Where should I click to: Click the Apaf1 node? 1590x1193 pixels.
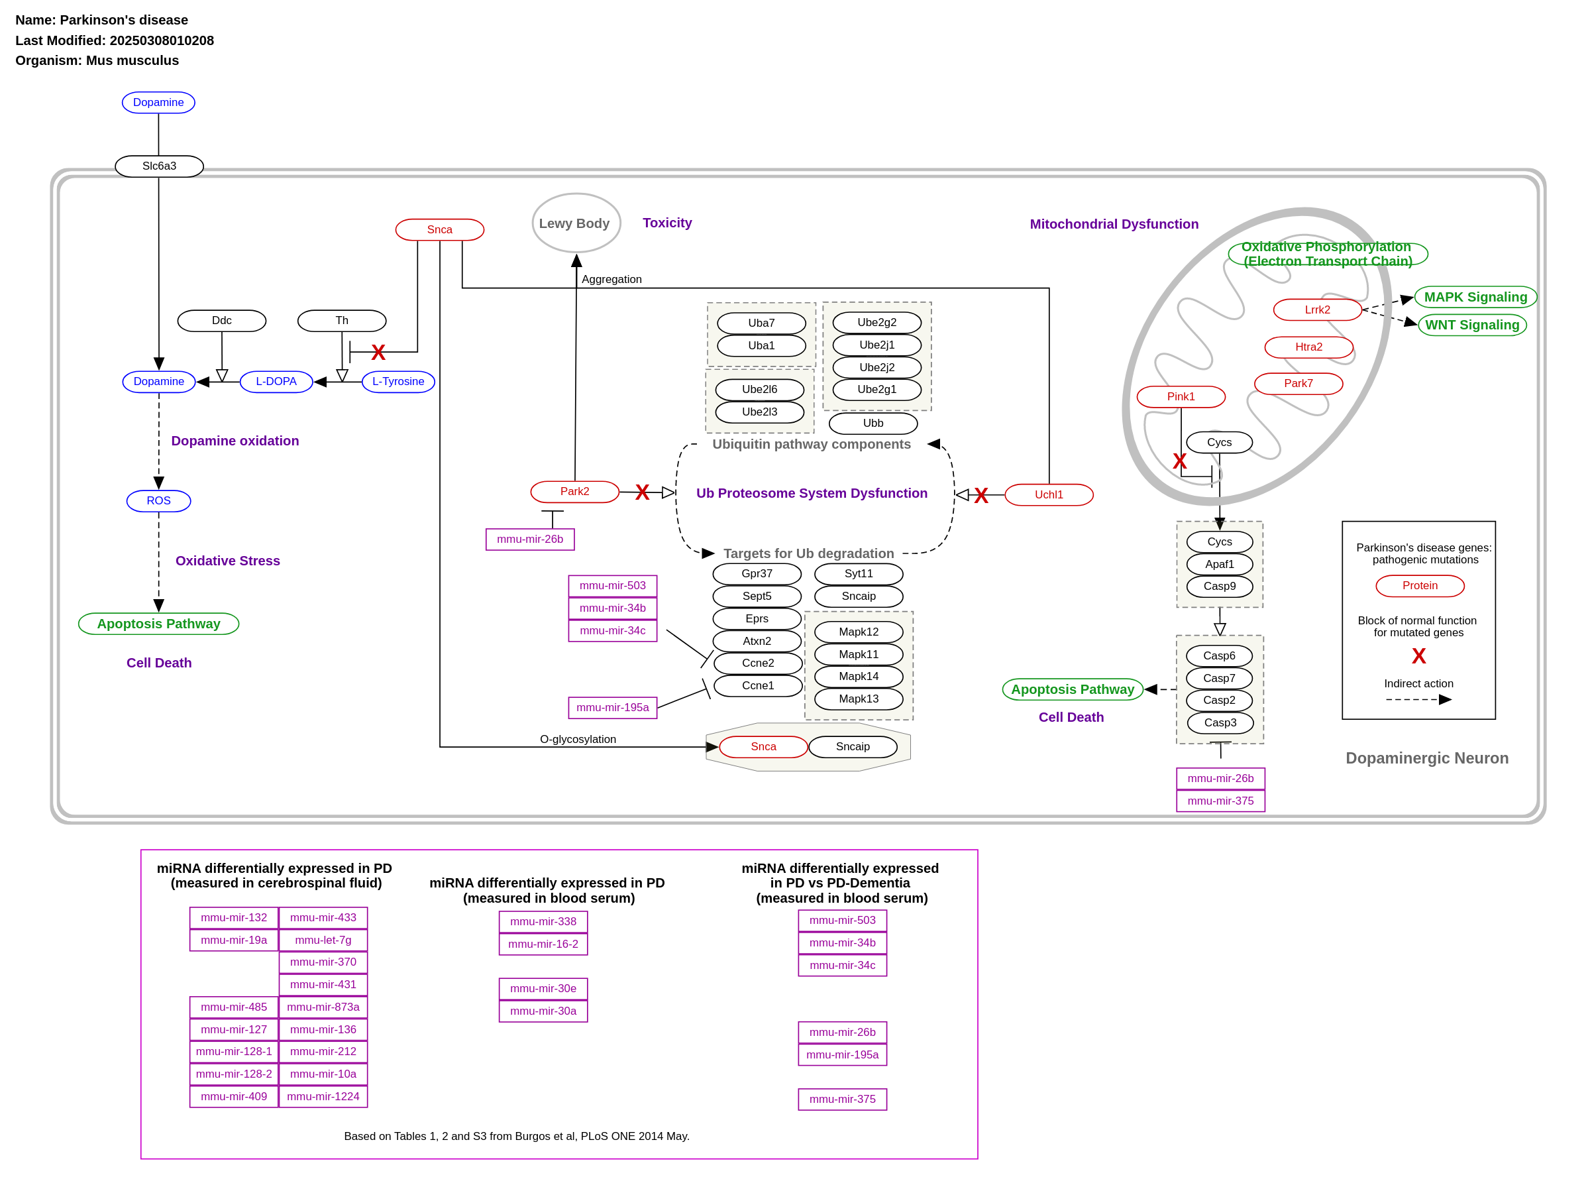click(1220, 564)
